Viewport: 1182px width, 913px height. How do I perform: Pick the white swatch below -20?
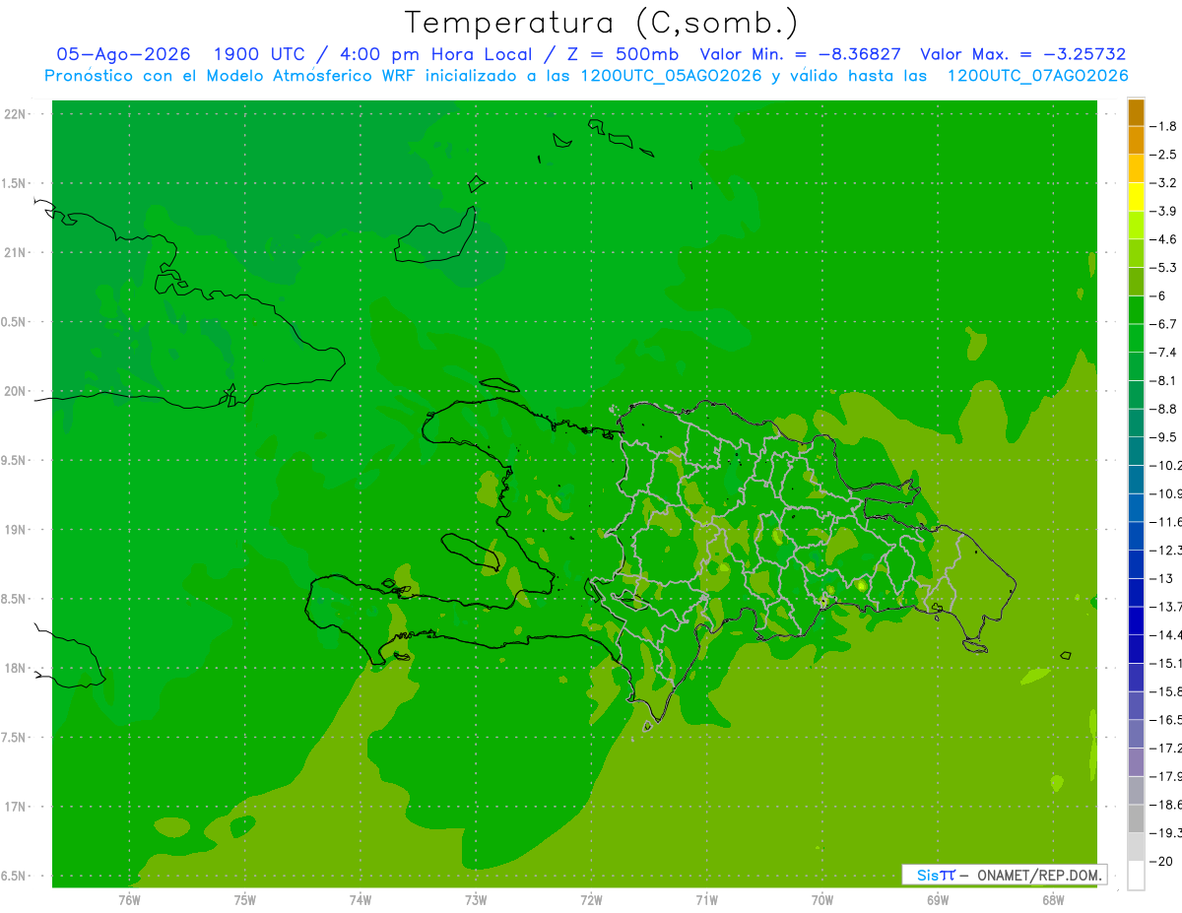click(1136, 876)
